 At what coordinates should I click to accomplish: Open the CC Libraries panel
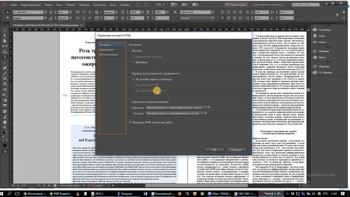coord(323,73)
